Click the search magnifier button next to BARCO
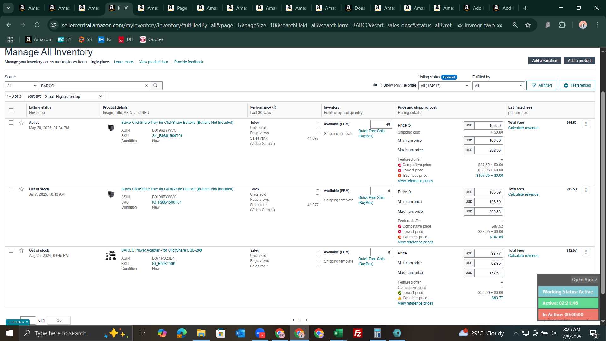 pos(156,86)
